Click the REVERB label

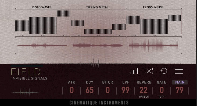pyautogui.click(x=144, y=82)
